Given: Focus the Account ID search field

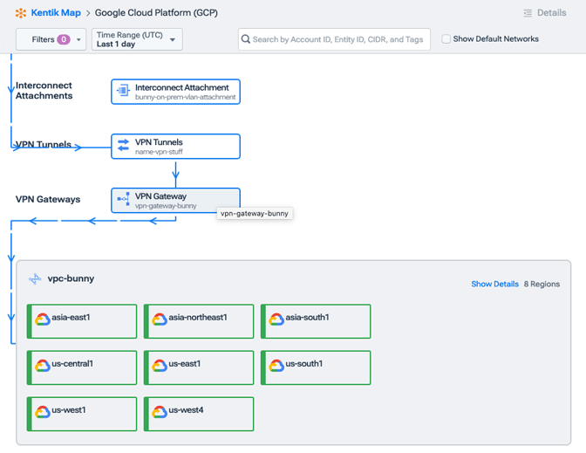Looking at the screenshot, I should pos(338,39).
